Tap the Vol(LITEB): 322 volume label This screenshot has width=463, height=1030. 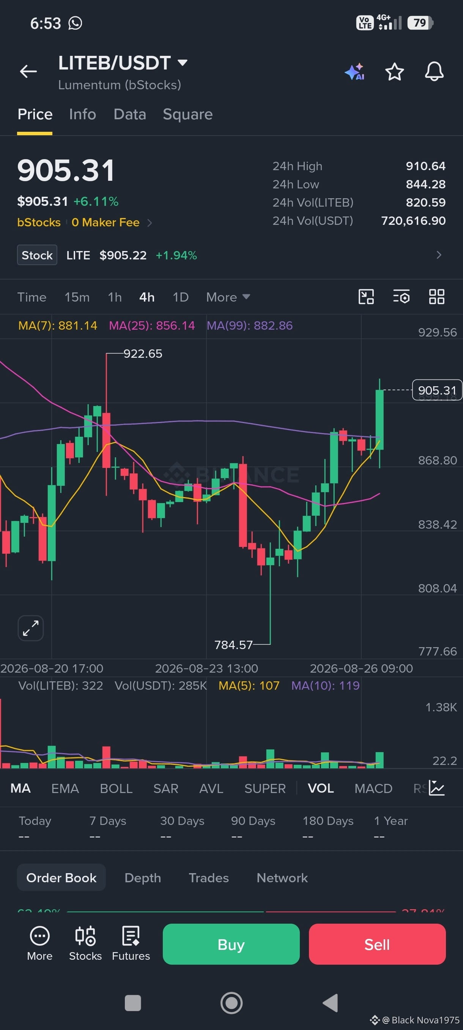coord(61,685)
